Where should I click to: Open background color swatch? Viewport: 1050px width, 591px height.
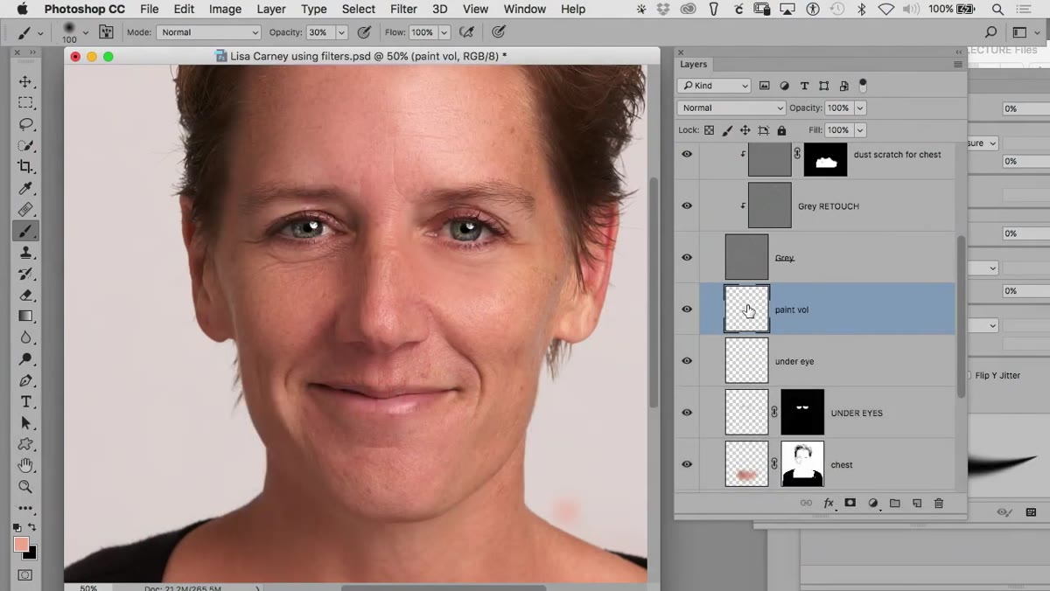[31, 553]
